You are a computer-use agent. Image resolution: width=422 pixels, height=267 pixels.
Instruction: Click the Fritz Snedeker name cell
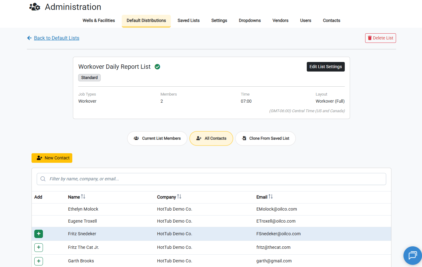pos(82,234)
